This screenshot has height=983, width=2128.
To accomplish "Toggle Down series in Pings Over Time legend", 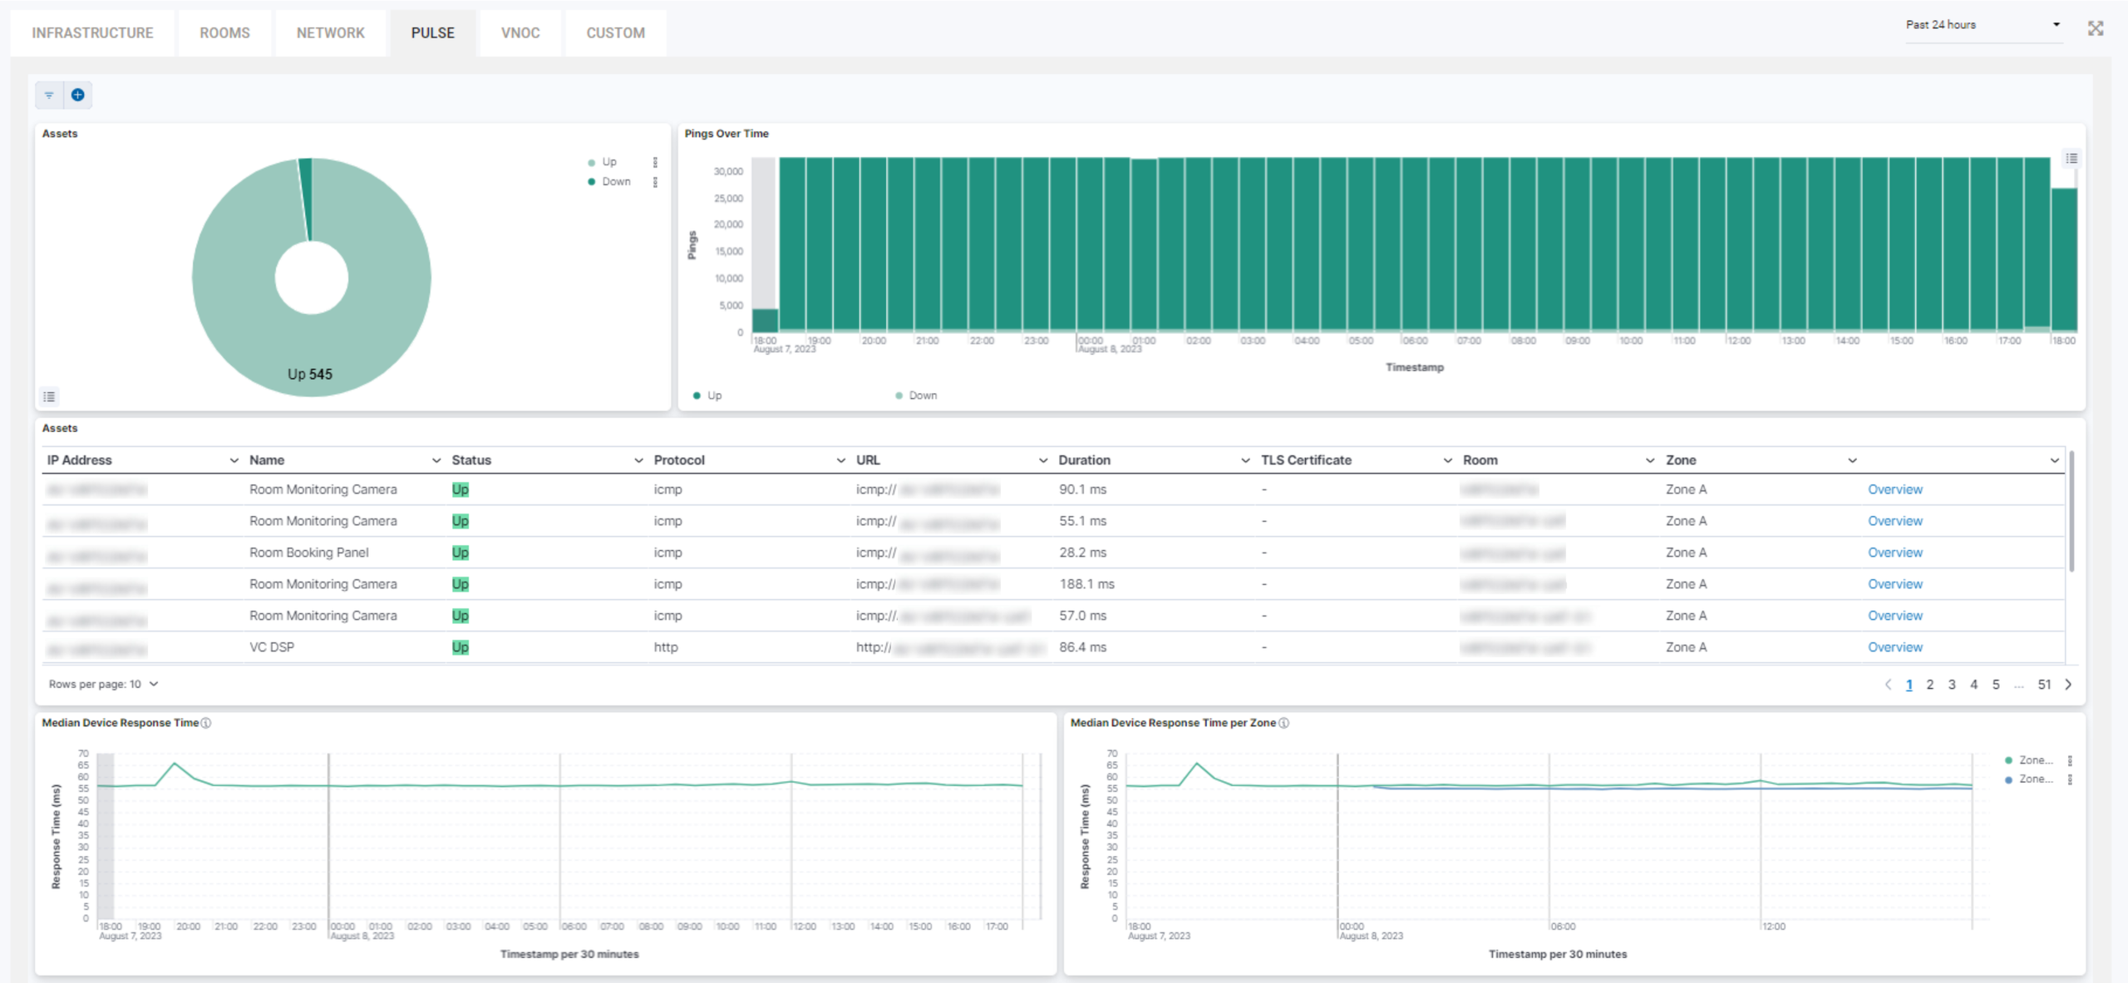I will click(x=916, y=396).
